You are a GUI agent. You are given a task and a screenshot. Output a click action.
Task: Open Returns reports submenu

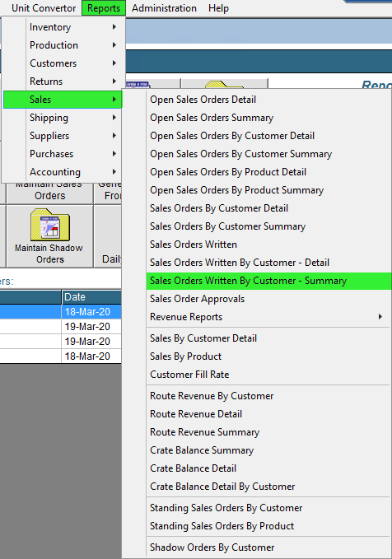pos(63,82)
